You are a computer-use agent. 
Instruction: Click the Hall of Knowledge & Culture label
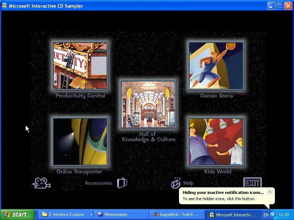coord(149,137)
